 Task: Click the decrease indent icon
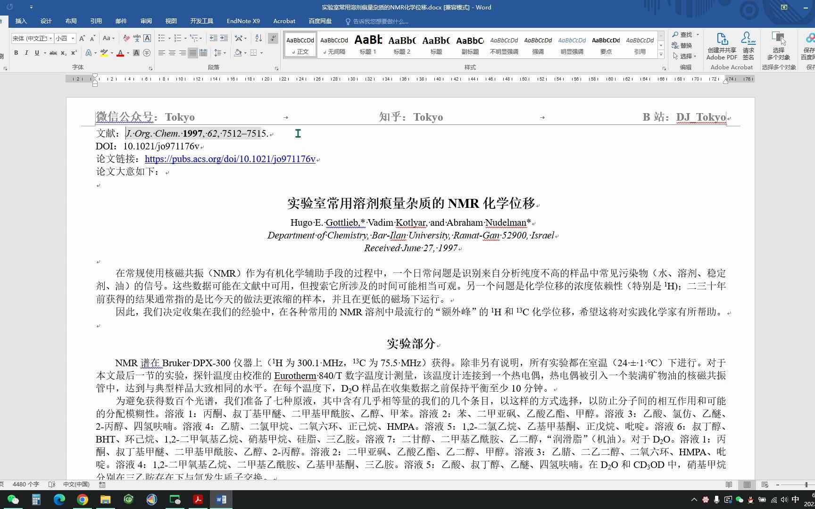[214, 38]
